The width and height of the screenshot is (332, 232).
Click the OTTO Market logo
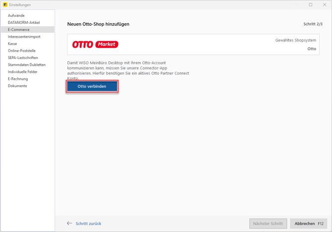(x=95, y=45)
